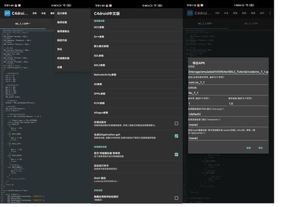Choose 运行参数 menu entry

tap(62, 14)
